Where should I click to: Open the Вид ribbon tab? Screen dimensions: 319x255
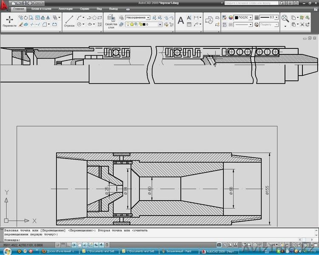click(x=99, y=9)
